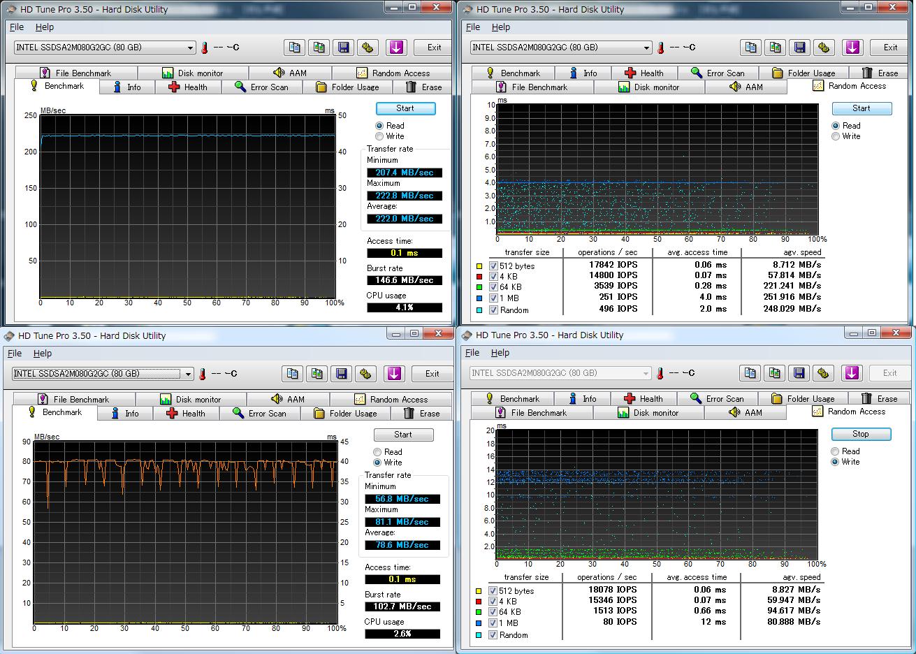
Task: Uncheck 1 MB checkbox in random access read window
Action: tap(493, 298)
